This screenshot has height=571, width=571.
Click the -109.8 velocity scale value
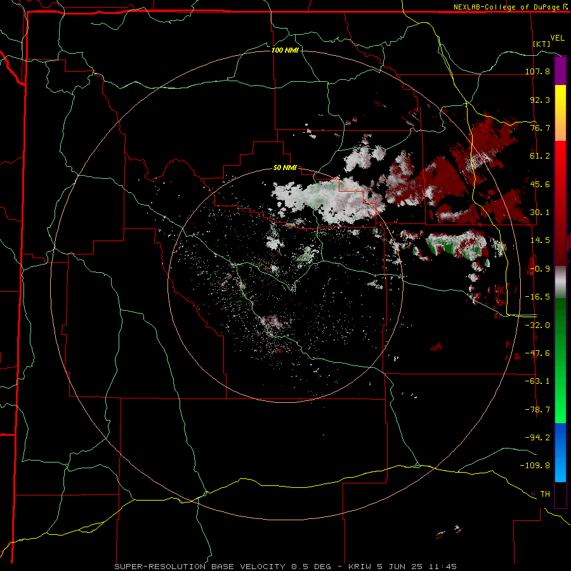535,466
